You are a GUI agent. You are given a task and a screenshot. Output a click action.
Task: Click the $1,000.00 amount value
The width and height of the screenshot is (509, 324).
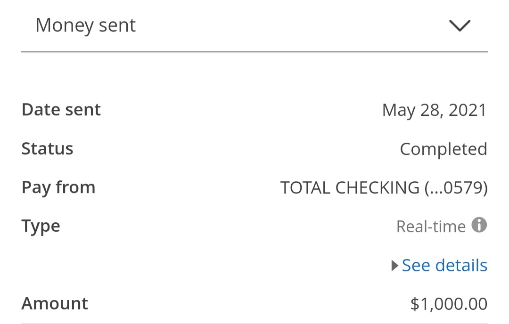(x=449, y=304)
